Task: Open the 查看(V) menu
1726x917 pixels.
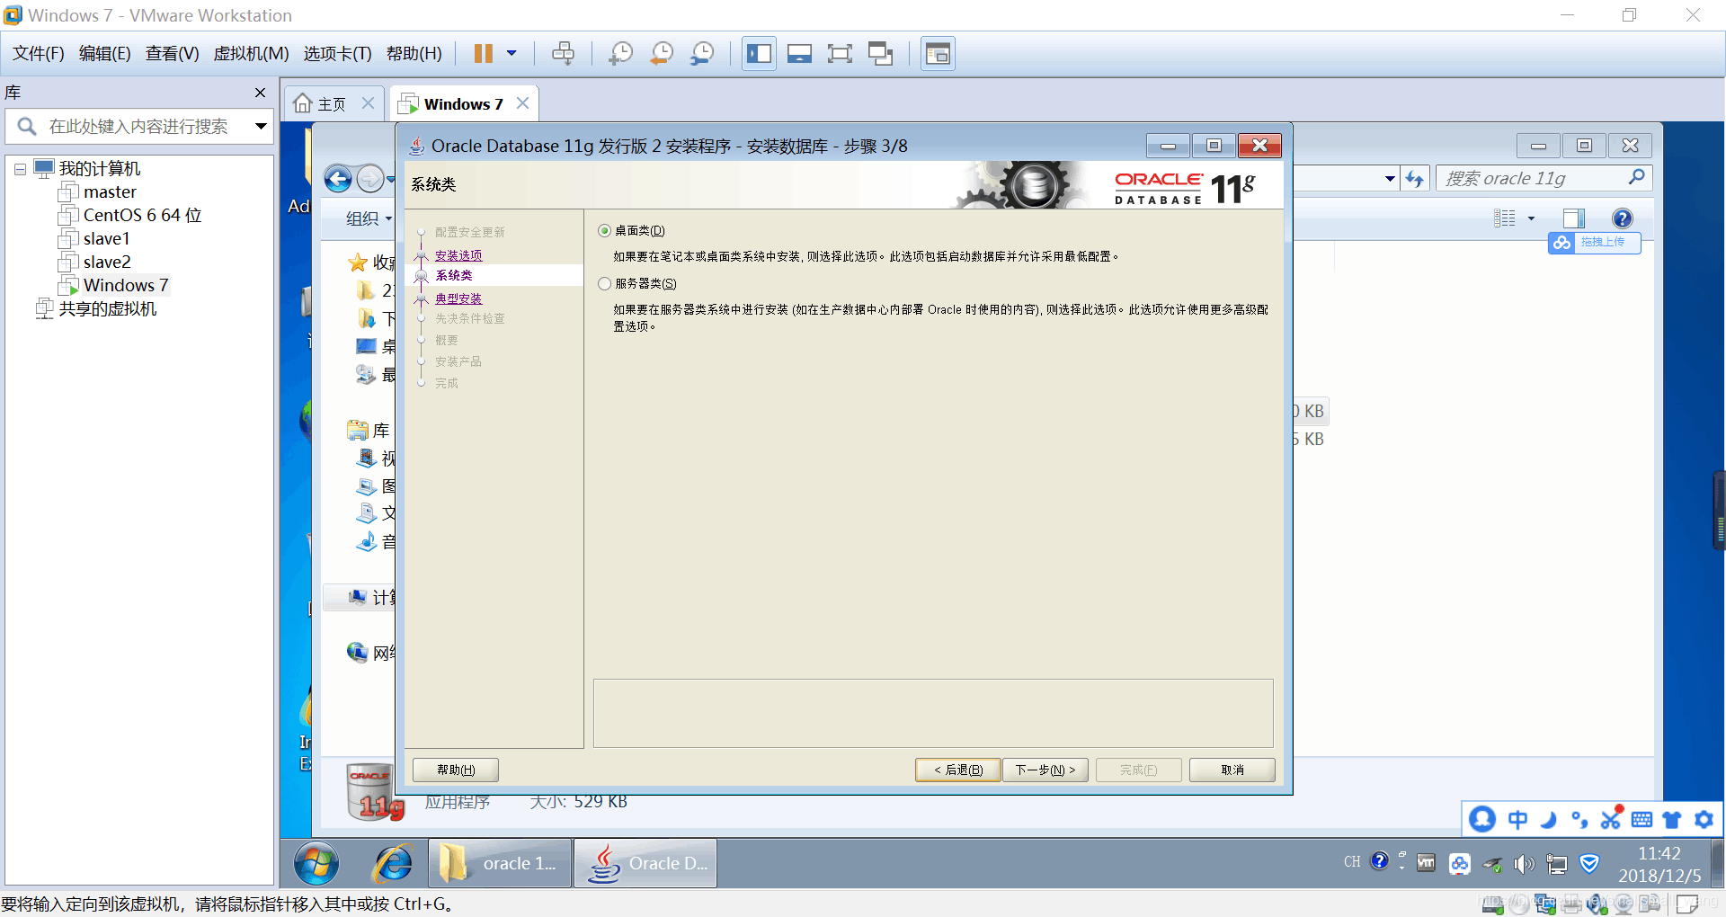Action: 172,54
